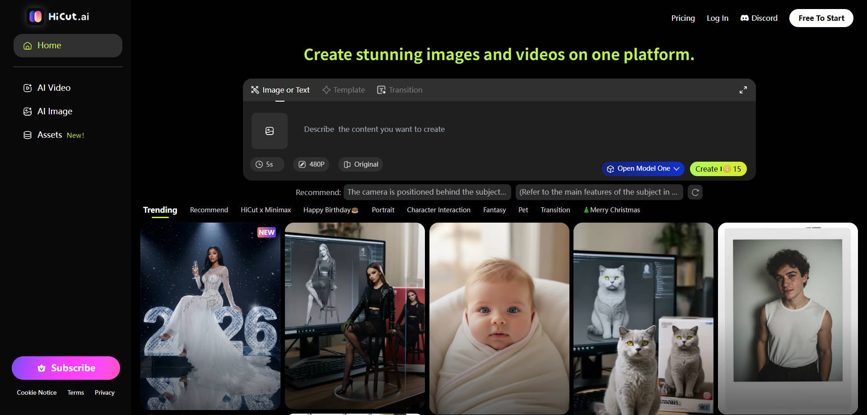The image size is (867, 415).
Task: Click the resolution icon beside 480P
Action: point(302,164)
